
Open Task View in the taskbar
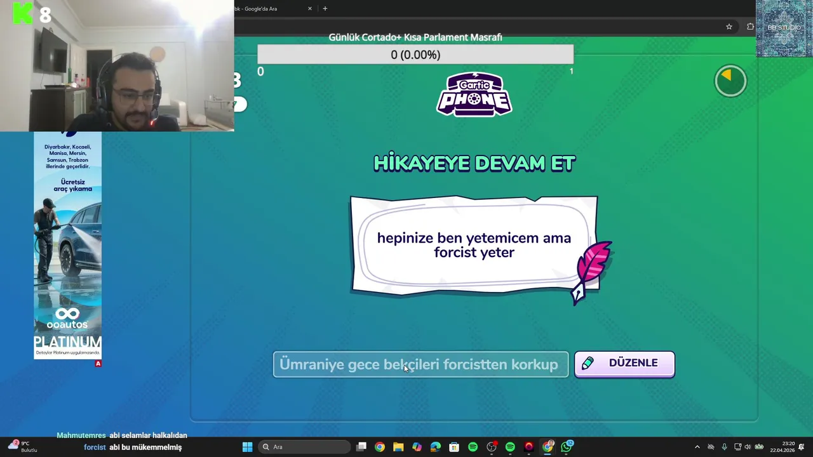coord(361,447)
